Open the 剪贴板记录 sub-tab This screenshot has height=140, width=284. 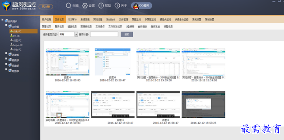click(86, 26)
